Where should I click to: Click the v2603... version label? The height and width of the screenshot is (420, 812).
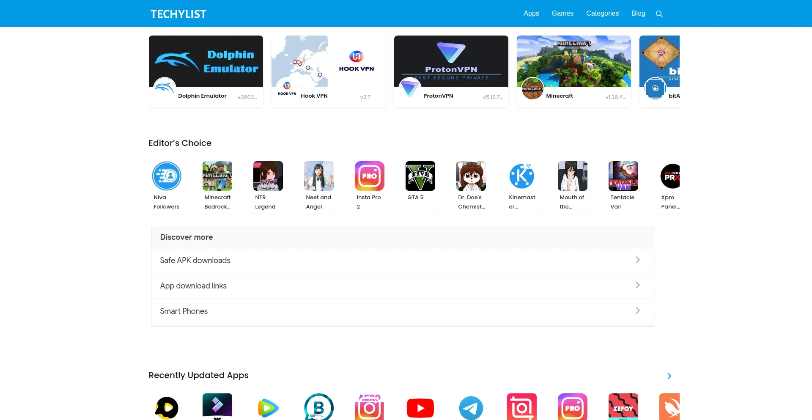click(247, 97)
